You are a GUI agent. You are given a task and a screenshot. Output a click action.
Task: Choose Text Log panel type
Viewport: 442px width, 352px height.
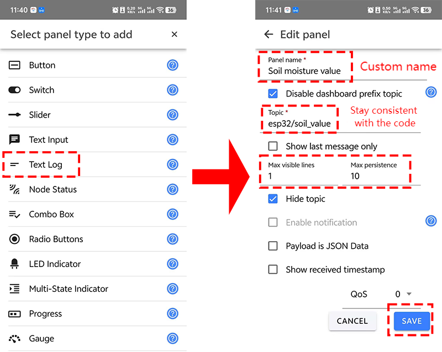(x=93, y=164)
